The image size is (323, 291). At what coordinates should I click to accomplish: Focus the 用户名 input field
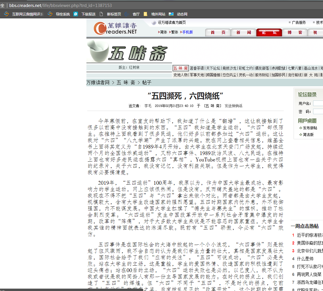[x=318, y=103]
